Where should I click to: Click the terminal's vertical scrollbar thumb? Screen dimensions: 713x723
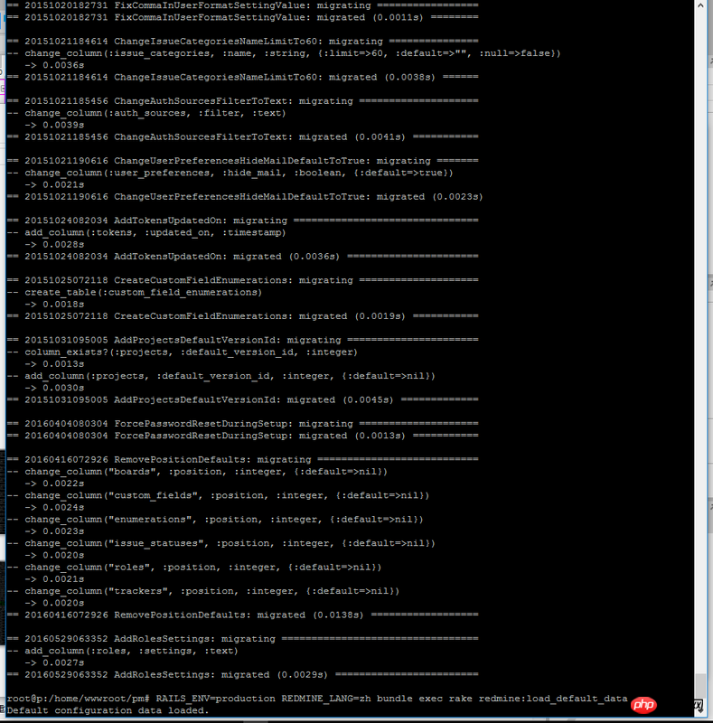point(700,688)
